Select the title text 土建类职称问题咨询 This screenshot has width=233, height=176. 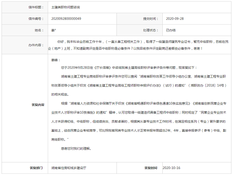[66, 7]
